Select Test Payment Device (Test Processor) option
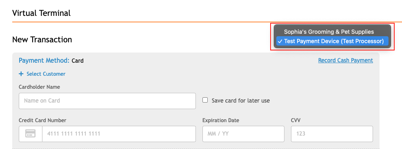This screenshot has height=149, width=402. [332, 41]
